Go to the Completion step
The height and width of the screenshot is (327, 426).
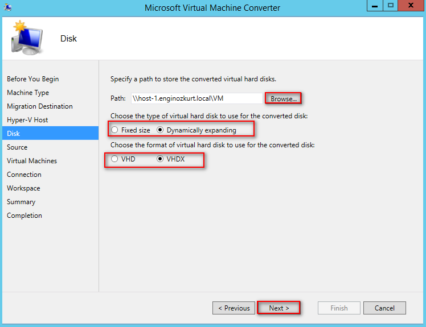(24, 216)
